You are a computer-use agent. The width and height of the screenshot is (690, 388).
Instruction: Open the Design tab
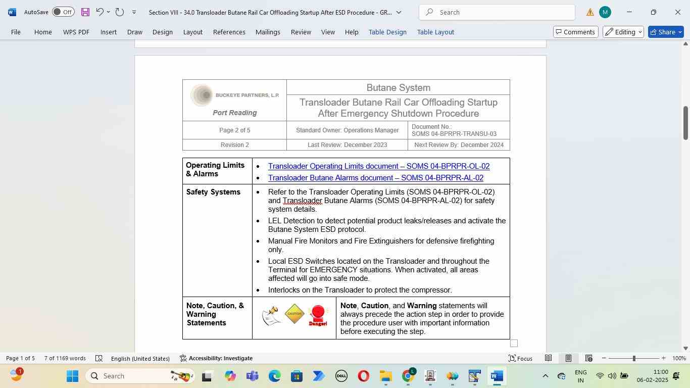163,32
